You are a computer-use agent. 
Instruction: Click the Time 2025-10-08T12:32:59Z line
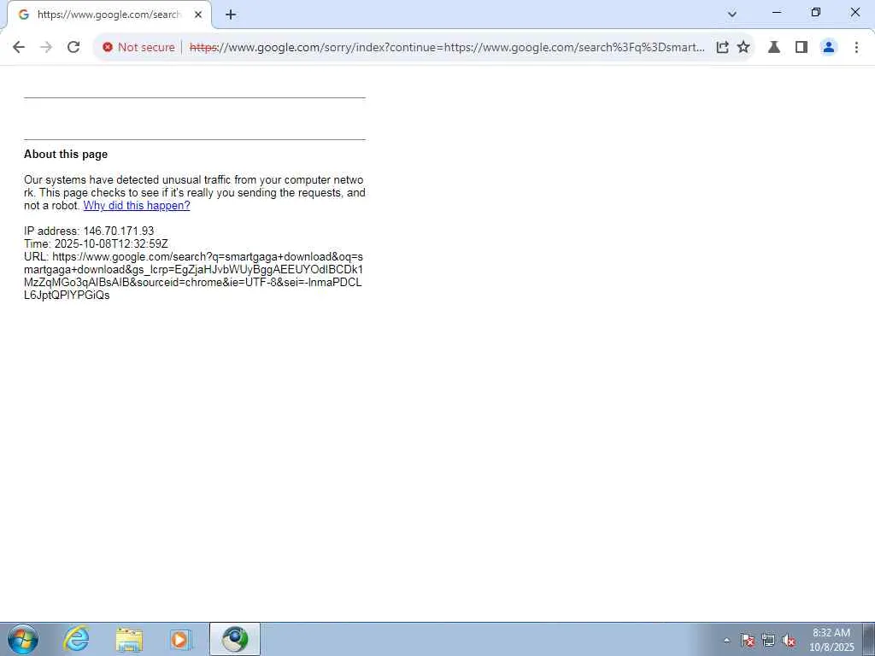click(96, 243)
